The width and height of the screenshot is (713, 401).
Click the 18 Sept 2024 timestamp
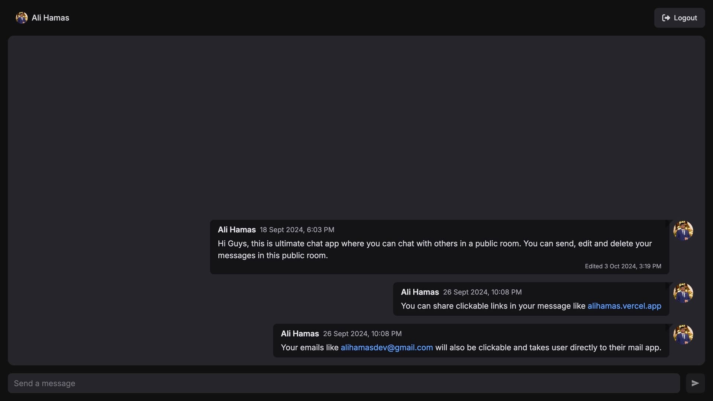point(297,229)
